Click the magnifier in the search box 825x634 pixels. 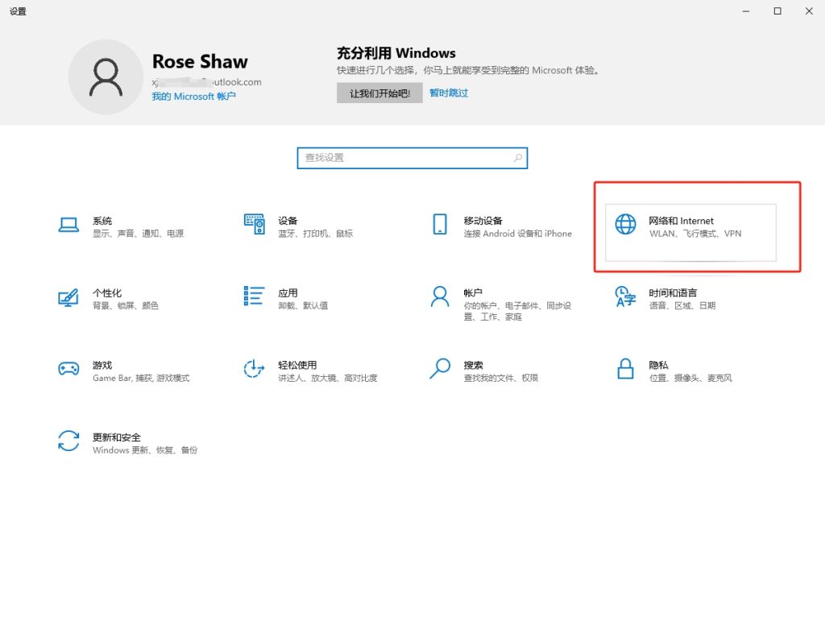(518, 158)
